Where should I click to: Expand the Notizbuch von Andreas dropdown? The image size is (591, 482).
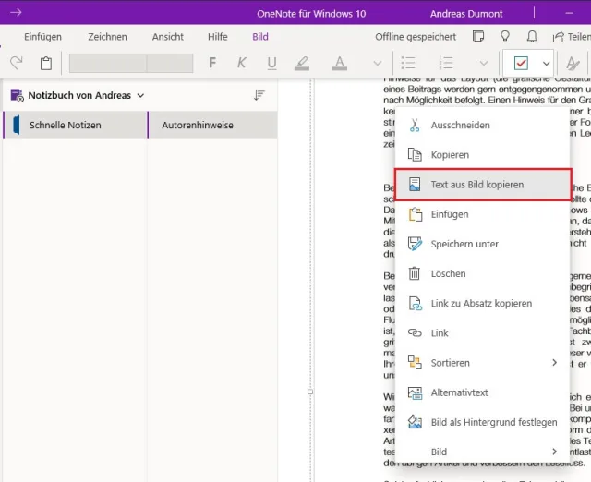140,95
